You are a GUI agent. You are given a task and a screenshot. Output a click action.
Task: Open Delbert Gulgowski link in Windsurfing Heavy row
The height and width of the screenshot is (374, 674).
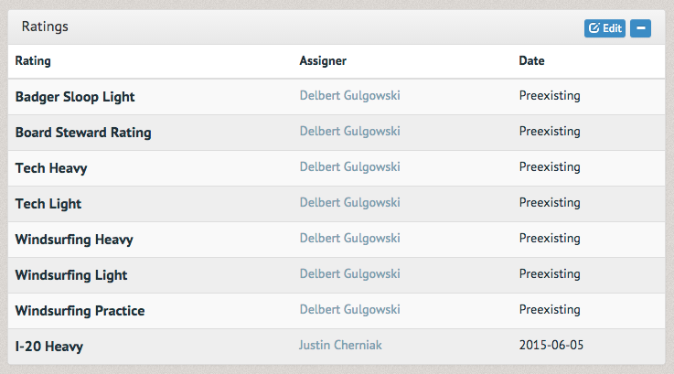point(349,238)
